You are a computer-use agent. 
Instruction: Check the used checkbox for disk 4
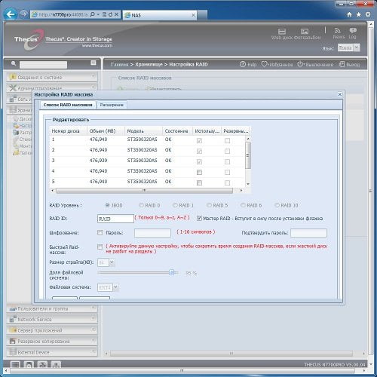(x=199, y=172)
